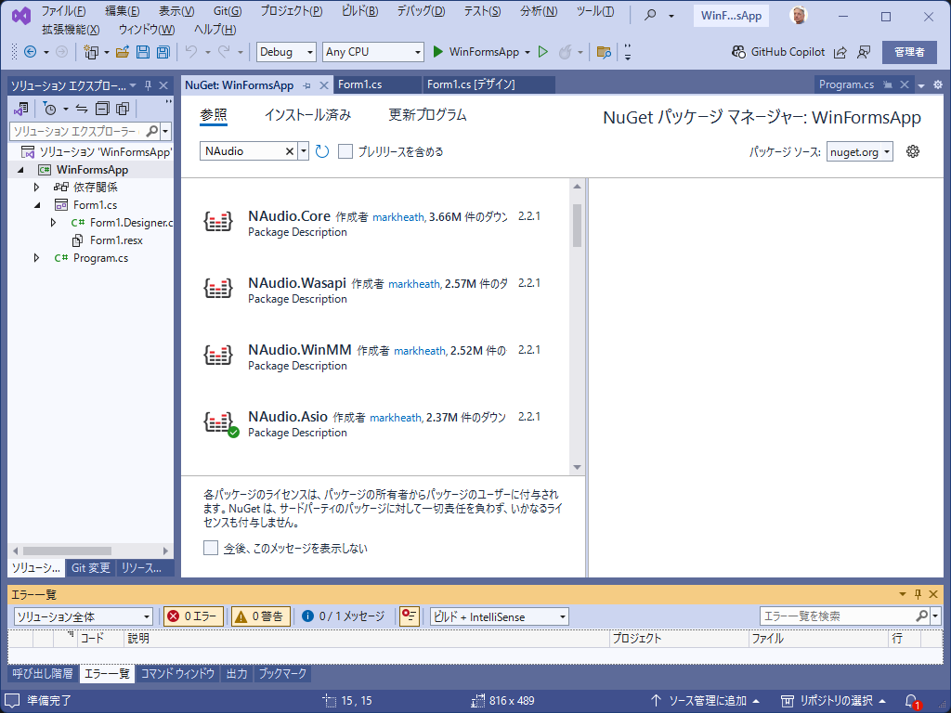Start debugging with green play icon
The height and width of the screenshot is (713, 951).
tap(438, 52)
